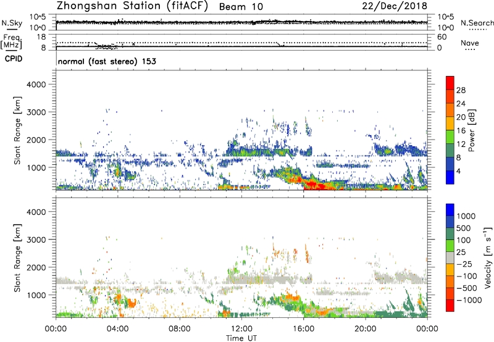Image resolution: width=494 pixels, height=342 pixels.
Task: Click the "-25" label on the velocity colorbar
Action: point(464,264)
